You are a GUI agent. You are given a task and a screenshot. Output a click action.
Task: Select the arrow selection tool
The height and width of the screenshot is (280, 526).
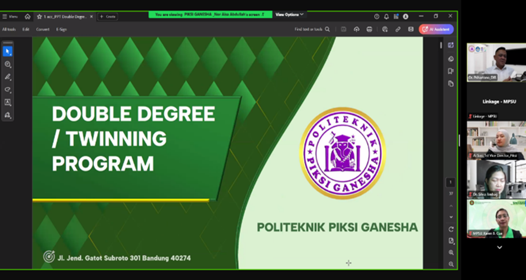(7, 51)
